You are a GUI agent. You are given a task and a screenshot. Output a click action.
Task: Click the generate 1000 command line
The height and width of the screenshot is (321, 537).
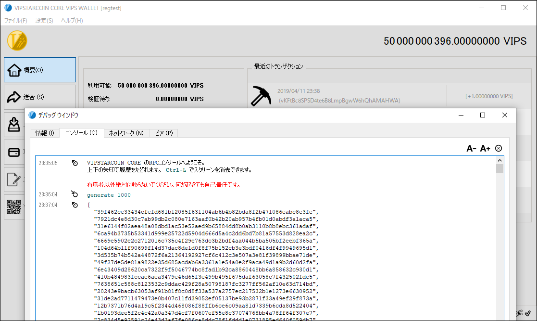tap(109, 195)
